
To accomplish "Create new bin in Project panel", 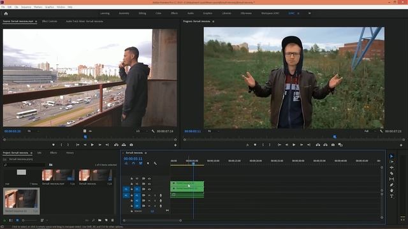I will coord(99,220).
